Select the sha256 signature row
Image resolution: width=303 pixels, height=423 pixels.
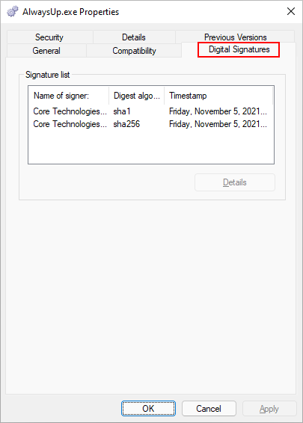pyautogui.click(x=150, y=124)
